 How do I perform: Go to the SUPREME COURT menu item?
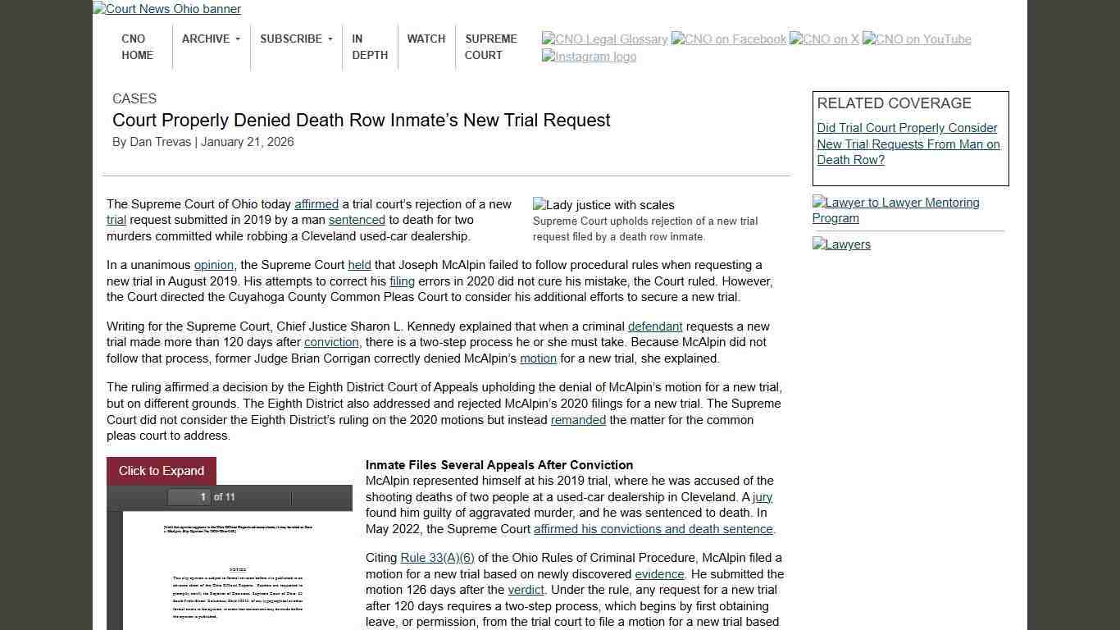[490, 47]
